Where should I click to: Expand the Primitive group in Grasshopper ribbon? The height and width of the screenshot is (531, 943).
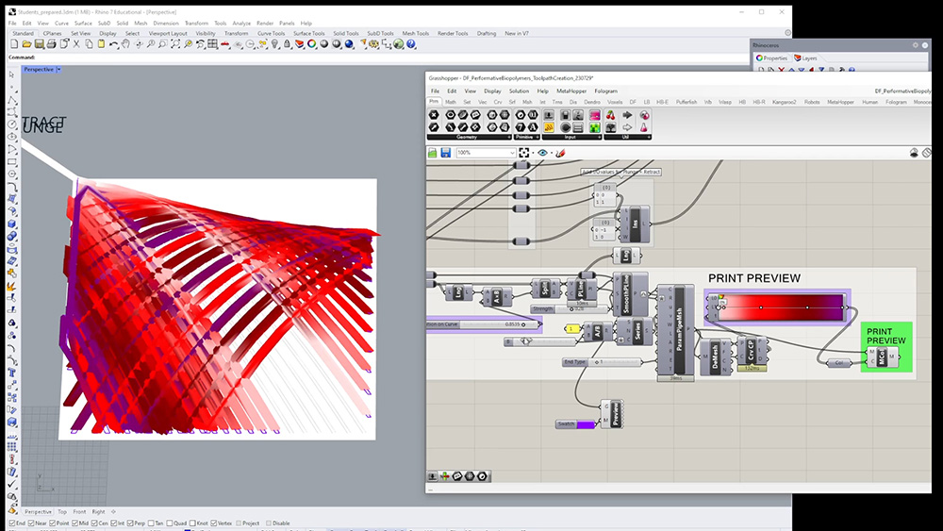(538, 137)
